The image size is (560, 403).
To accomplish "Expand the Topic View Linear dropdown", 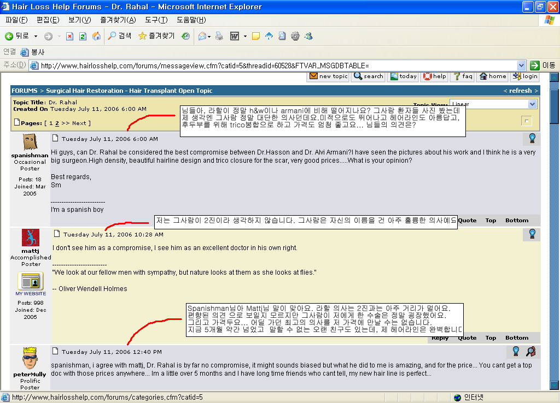I will point(532,104).
